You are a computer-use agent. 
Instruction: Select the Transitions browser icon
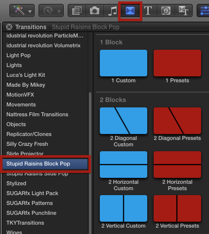point(130,11)
